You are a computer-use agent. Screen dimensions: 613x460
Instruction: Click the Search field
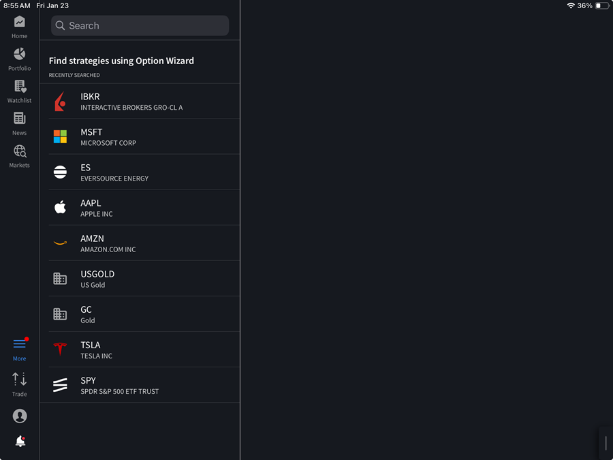click(x=140, y=25)
